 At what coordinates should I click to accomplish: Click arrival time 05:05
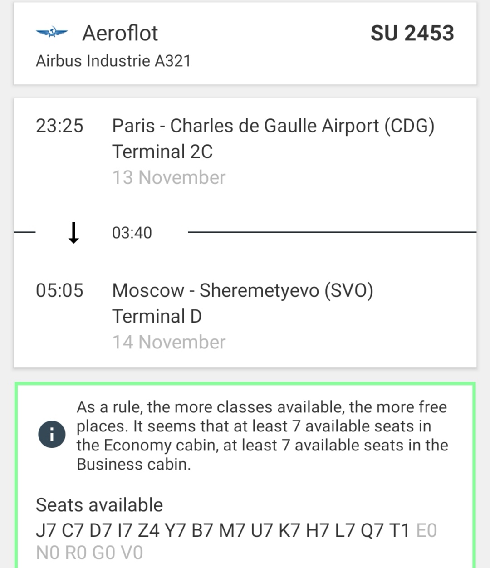(59, 290)
